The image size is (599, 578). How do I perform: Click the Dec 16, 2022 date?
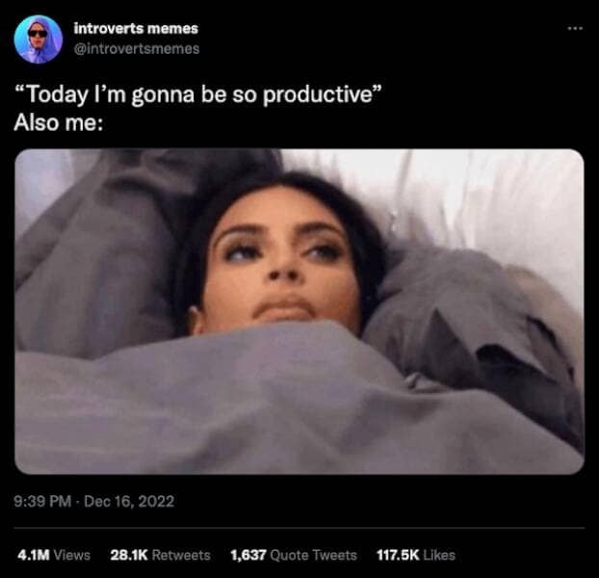(129, 501)
